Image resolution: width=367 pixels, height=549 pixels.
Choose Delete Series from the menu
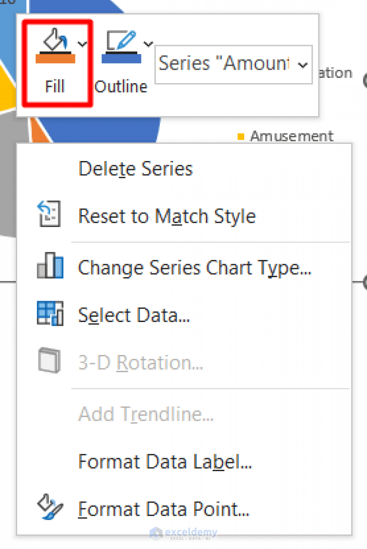[135, 168]
